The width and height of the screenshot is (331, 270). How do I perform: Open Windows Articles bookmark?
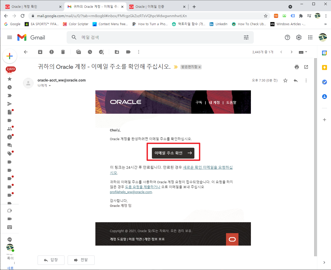[288, 24]
